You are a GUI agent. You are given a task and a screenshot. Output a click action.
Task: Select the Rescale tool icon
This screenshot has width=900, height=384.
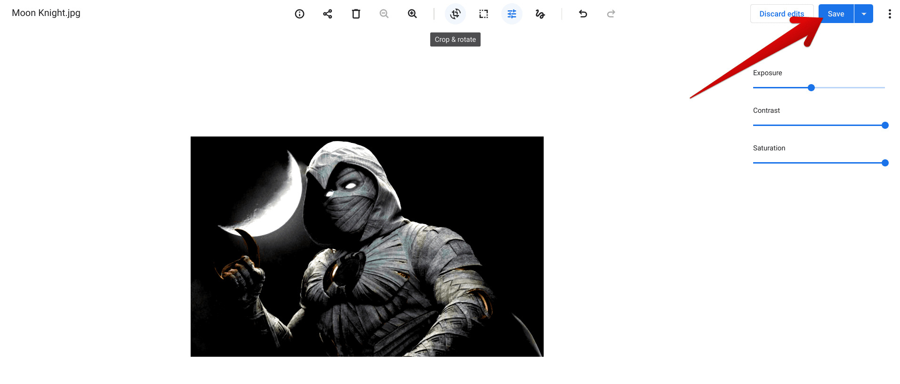[483, 14]
